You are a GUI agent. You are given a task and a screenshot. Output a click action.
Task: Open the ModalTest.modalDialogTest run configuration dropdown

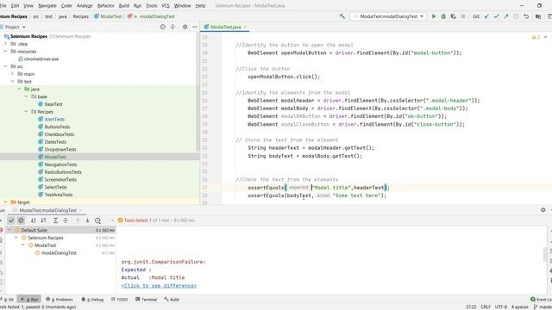(388, 16)
